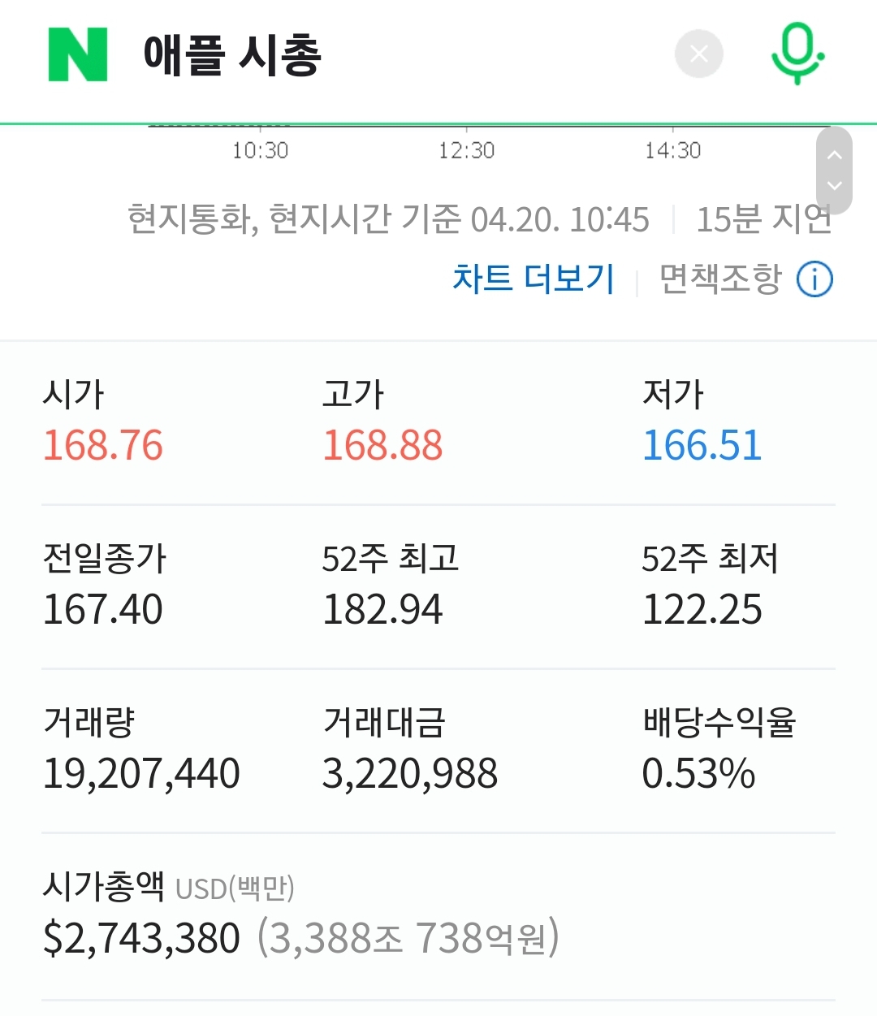Tap the up chevron on floating scroll control
The image size is (877, 1016).
[x=834, y=154]
